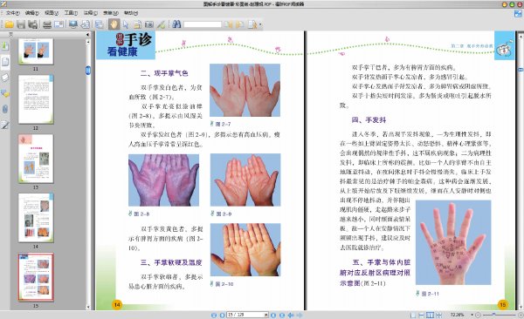Image resolution: width=524 pixels, height=319 pixels.
Task: Activate the snapshot camera tool
Action: pos(149,24)
